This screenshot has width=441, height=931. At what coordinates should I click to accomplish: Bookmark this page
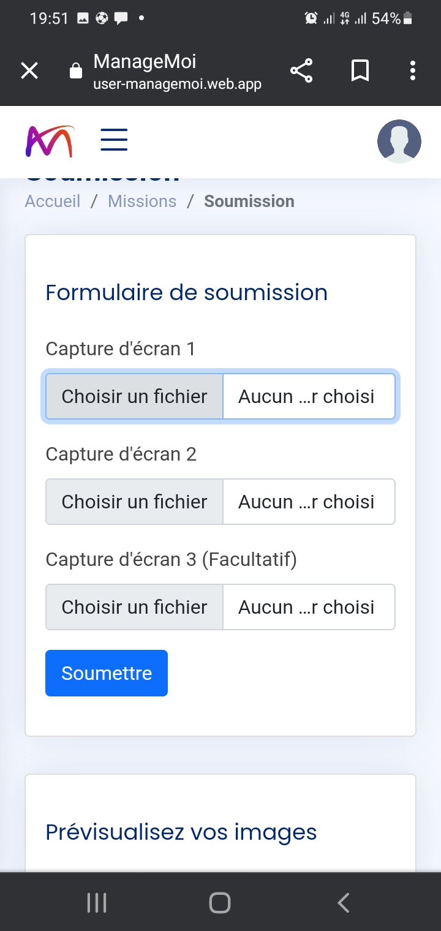[x=360, y=71]
